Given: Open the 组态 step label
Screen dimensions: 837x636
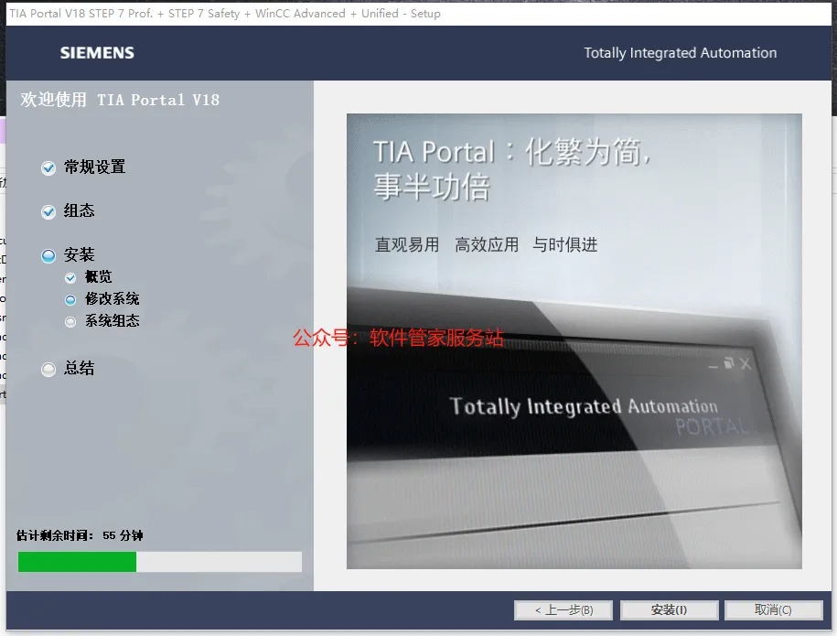Looking at the screenshot, I should (x=79, y=210).
